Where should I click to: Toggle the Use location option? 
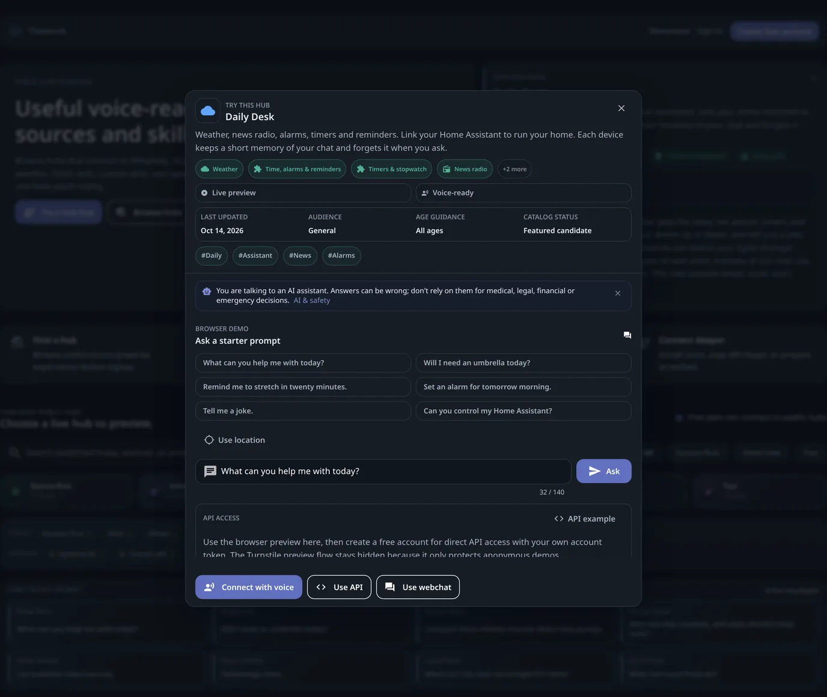click(x=234, y=440)
